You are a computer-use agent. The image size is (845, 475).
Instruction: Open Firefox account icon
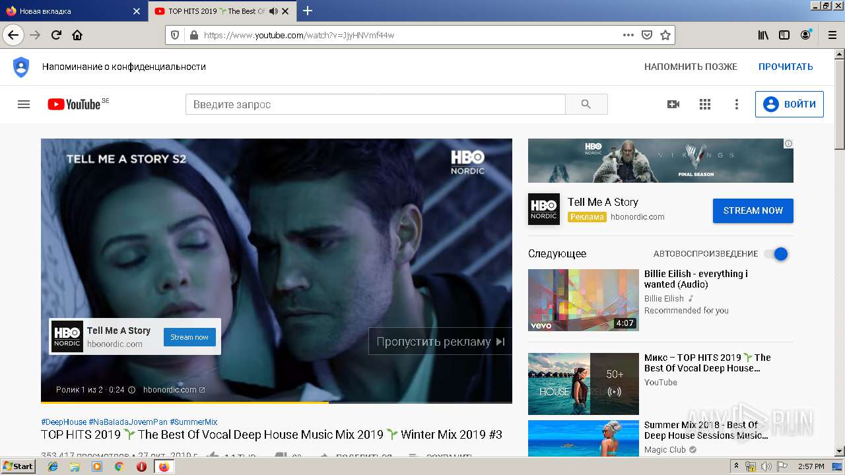tap(805, 35)
